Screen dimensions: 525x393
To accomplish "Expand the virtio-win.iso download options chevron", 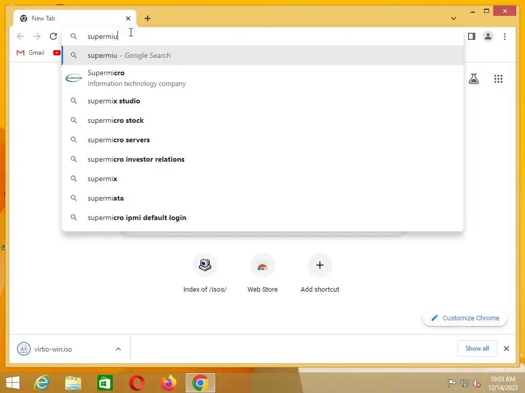I will tap(118, 349).
